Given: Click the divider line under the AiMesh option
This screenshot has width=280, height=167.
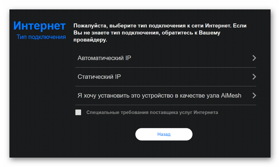Looking at the screenshot, I should coord(166,105).
